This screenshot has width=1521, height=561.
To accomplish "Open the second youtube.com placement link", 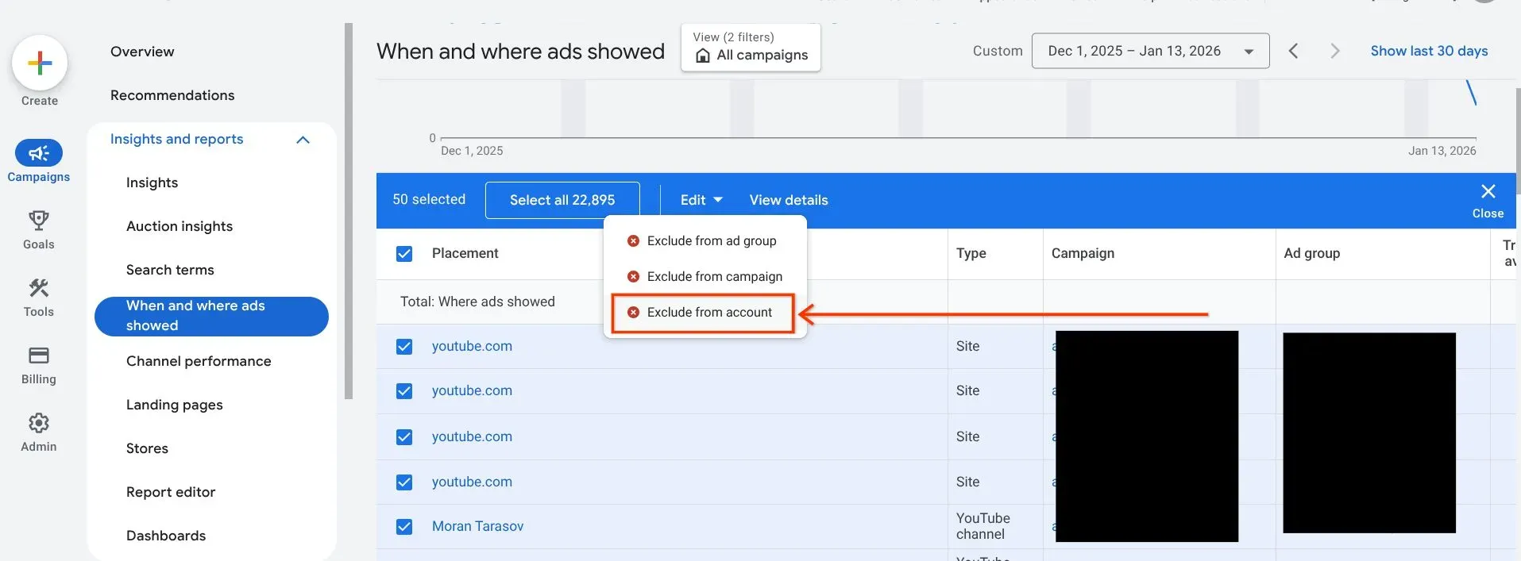I will (472, 390).
